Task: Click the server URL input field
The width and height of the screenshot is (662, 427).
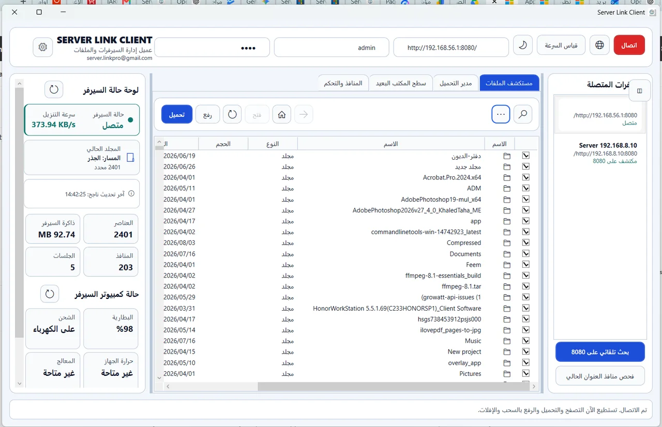Action: 451,47
